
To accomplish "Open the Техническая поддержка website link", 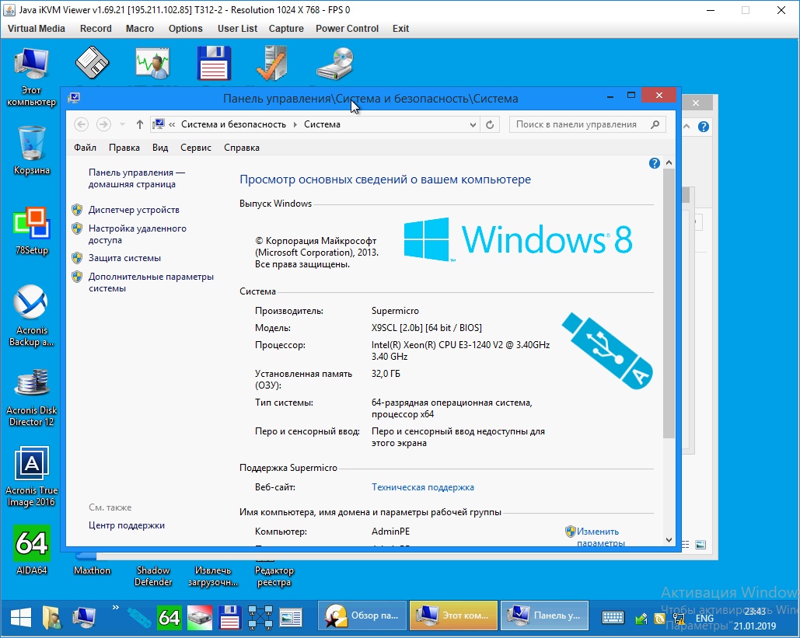I will click(422, 487).
